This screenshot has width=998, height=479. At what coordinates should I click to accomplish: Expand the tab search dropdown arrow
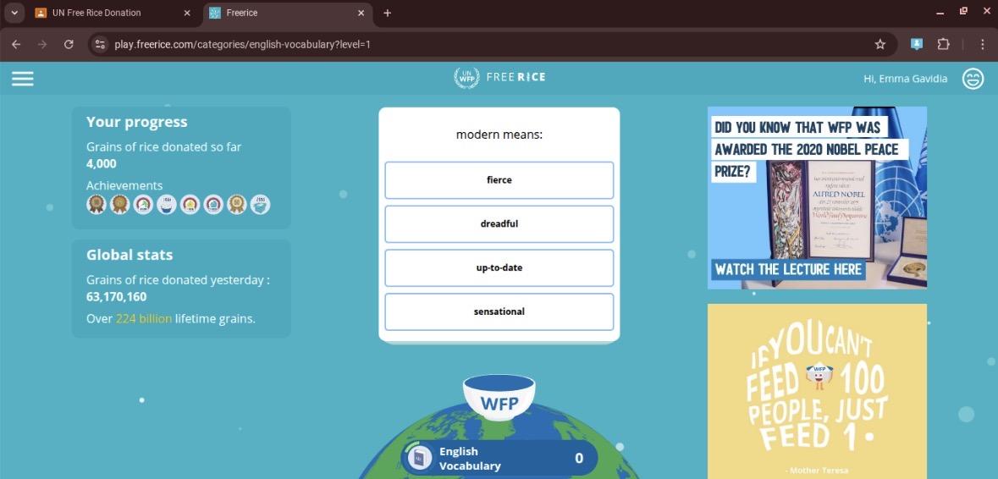(x=14, y=13)
